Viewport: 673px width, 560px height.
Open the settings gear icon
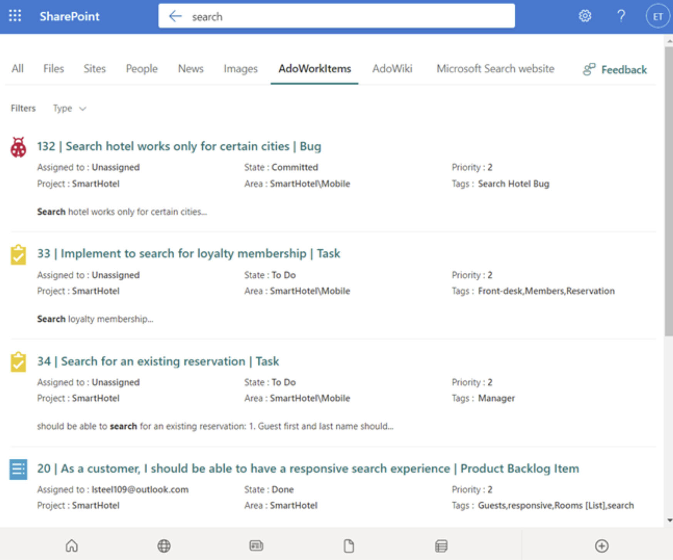[x=585, y=16]
